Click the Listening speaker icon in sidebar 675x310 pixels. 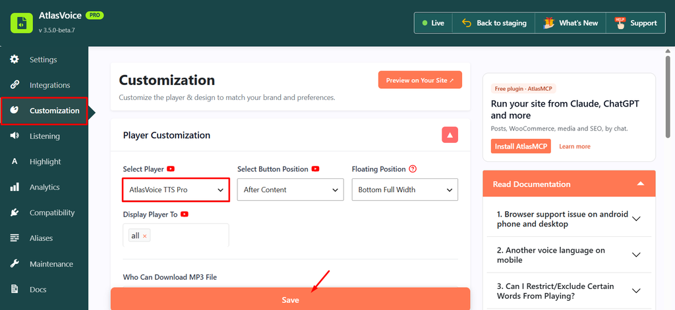[15, 136]
